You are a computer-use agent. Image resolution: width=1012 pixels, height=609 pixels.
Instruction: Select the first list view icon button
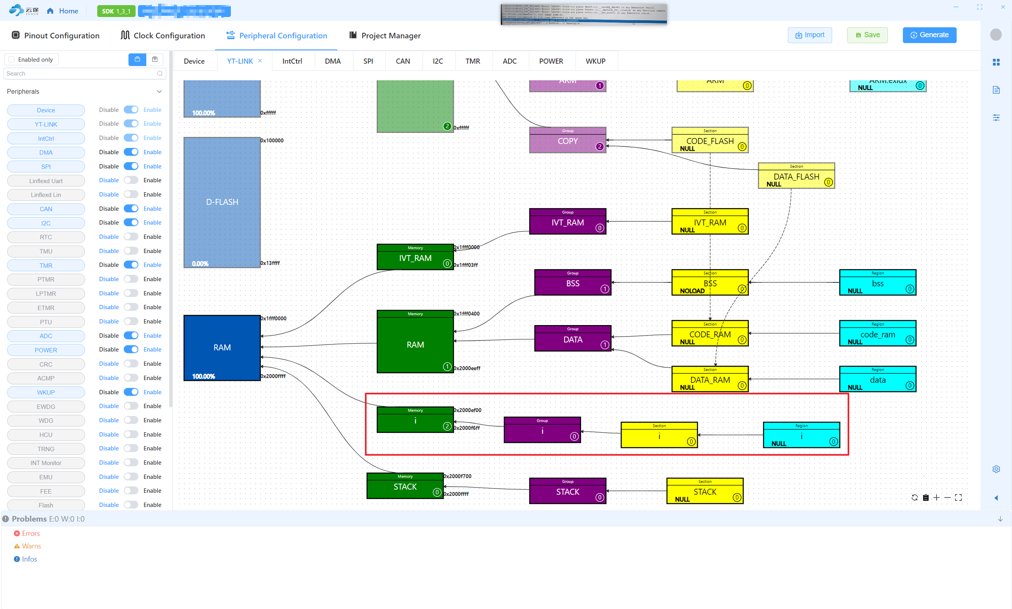click(138, 59)
